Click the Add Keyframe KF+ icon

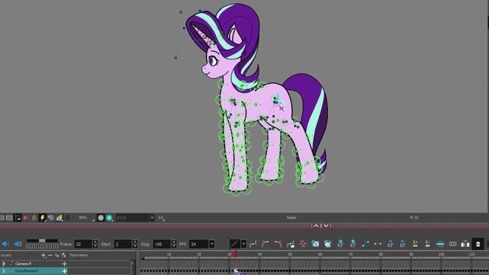click(x=340, y=244)
